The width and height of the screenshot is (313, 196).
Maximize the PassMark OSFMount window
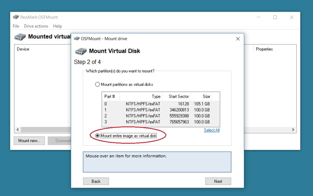(x=275, y=17)
